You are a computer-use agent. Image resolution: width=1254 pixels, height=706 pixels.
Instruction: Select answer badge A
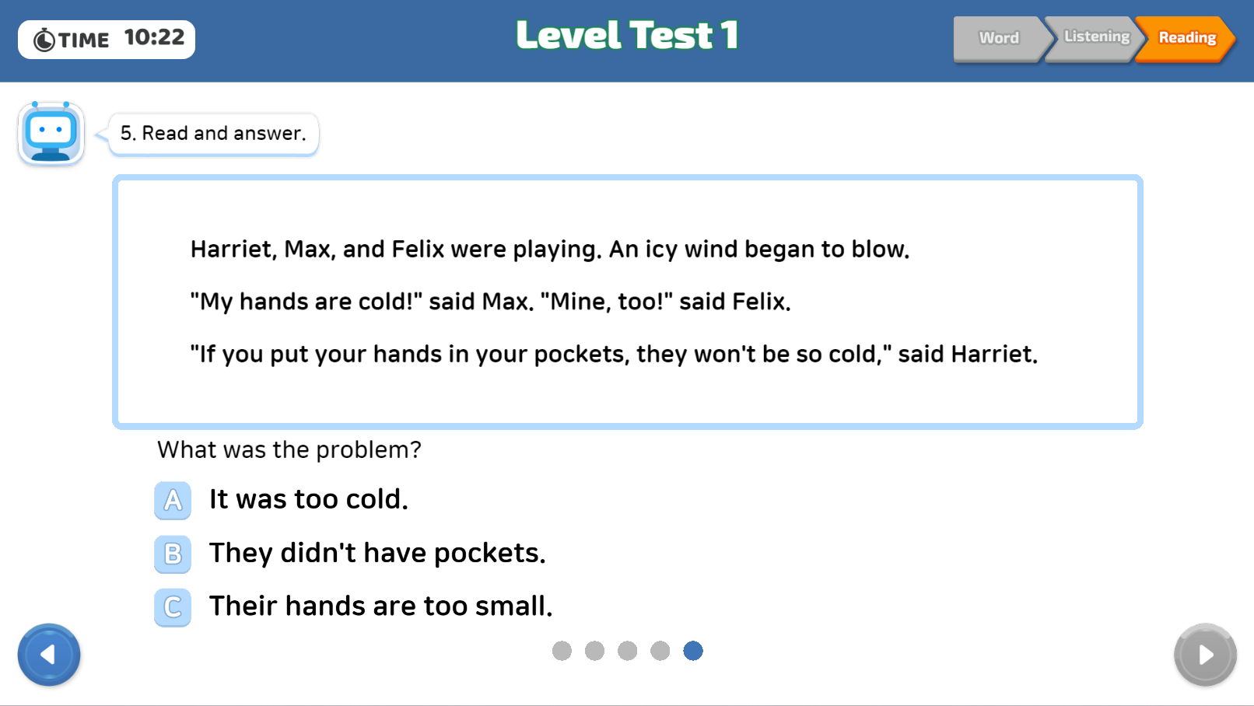173,500
